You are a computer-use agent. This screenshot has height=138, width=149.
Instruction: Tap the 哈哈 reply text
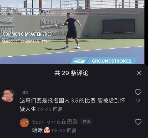point(38,130)
